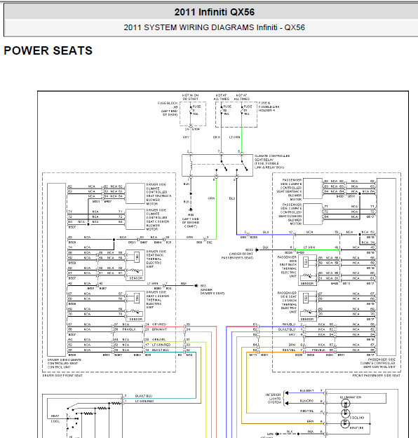418x438 pixels.
Task: Click passenger side seat cushion blower motor label
Action: point(290,214)
